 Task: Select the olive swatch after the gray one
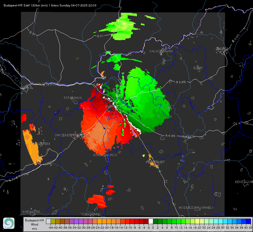click(x=53, y=221)
